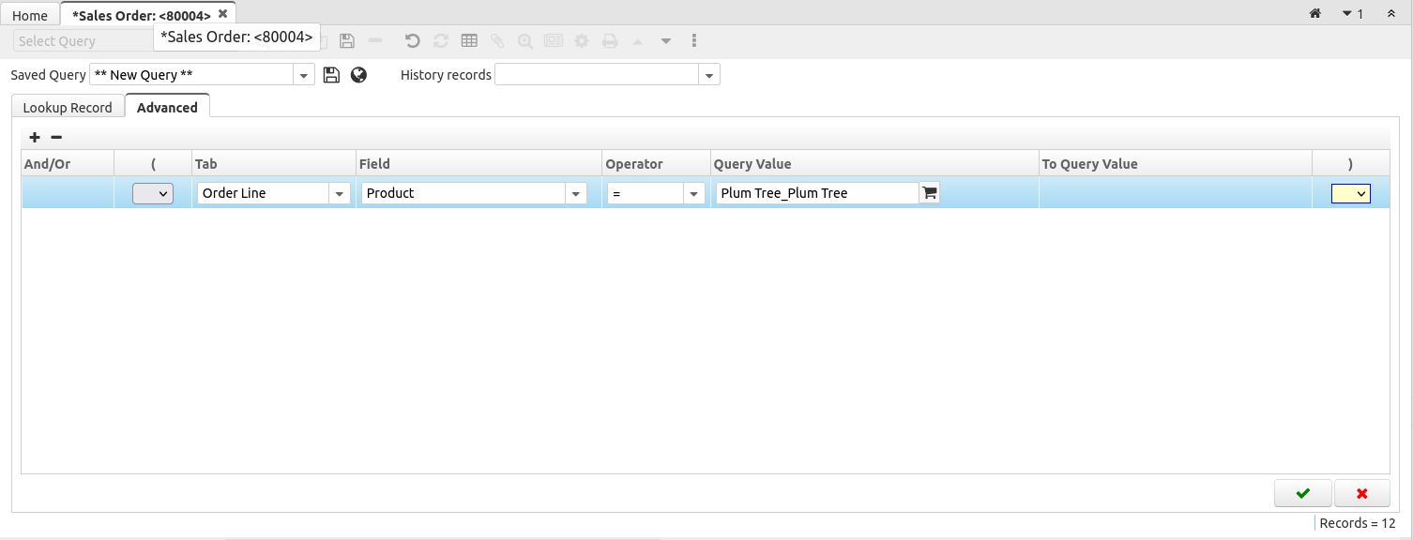Switch to the Lookup Record tab
Screen dimensions: 1413x540
[68, 108]
